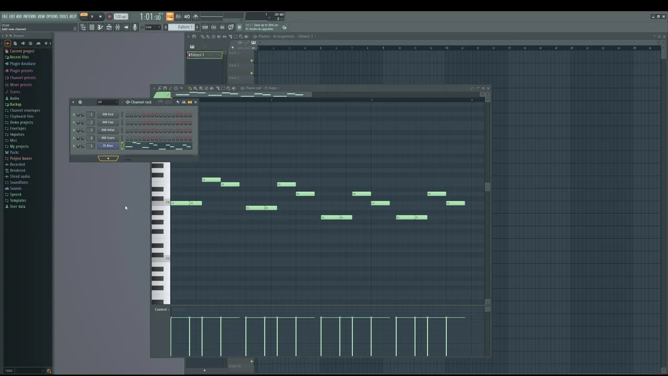Select Pattern 1 in Playlist picker

tap(204, 55)
